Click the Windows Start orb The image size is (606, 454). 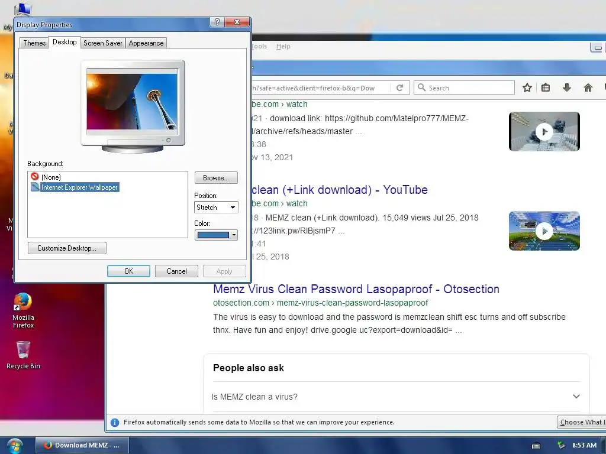pos(15,446)
